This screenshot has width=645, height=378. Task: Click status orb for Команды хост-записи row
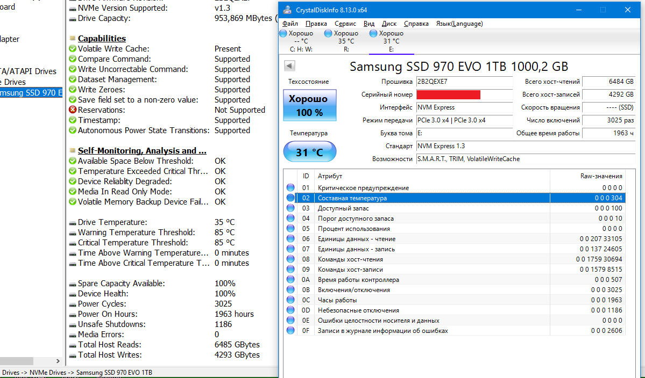[x=290, y=269]
